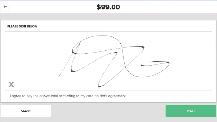Image resolution: width=217 pixels, height=122 pixels.
Task: Click the gray strip above the signature panel
Action: (x=108, y=17)
